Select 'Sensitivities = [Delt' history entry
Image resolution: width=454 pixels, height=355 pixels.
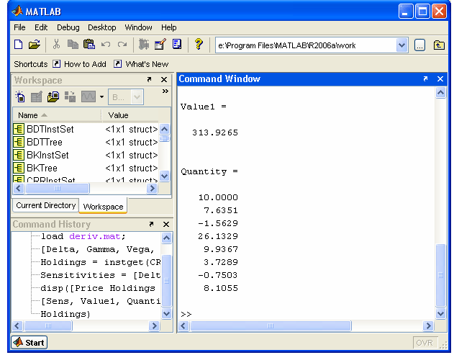point(101,275)
